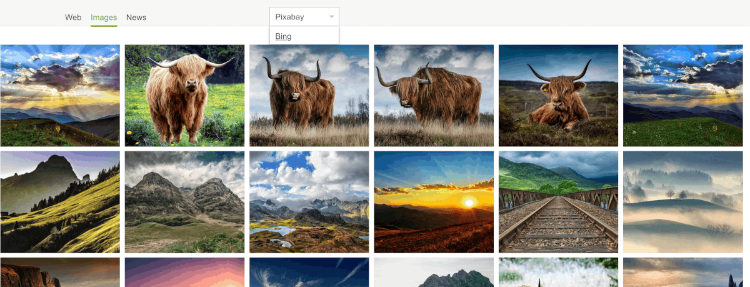Open the twin rocky peaks image
750x287 pixels.
[x=184, y=202]
